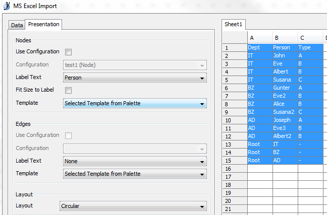Select column C header
Image resolution: width=327 pixels, height=215 pixels.
pos(310,38)
